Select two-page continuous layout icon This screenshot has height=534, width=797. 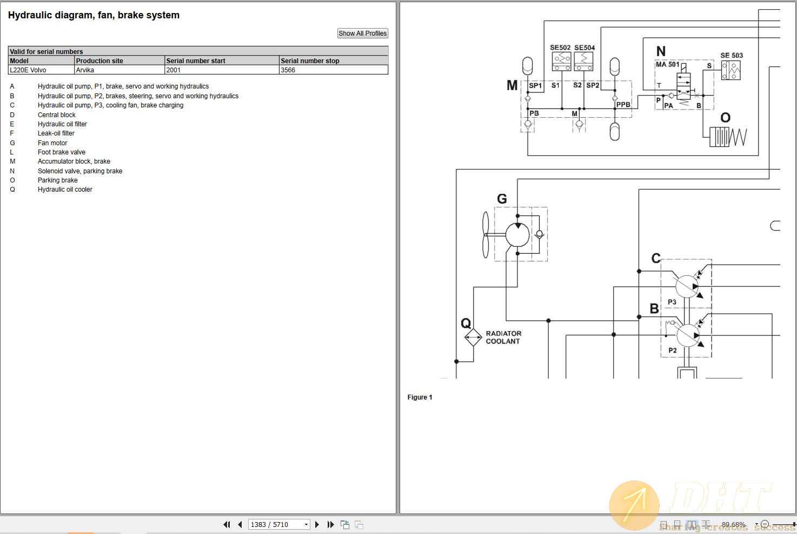point(706,525)
